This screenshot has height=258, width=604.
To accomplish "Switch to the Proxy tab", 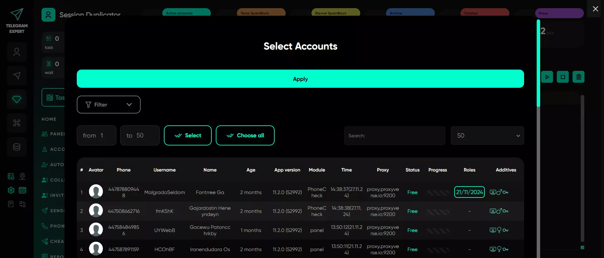I will tap(559, 13).
